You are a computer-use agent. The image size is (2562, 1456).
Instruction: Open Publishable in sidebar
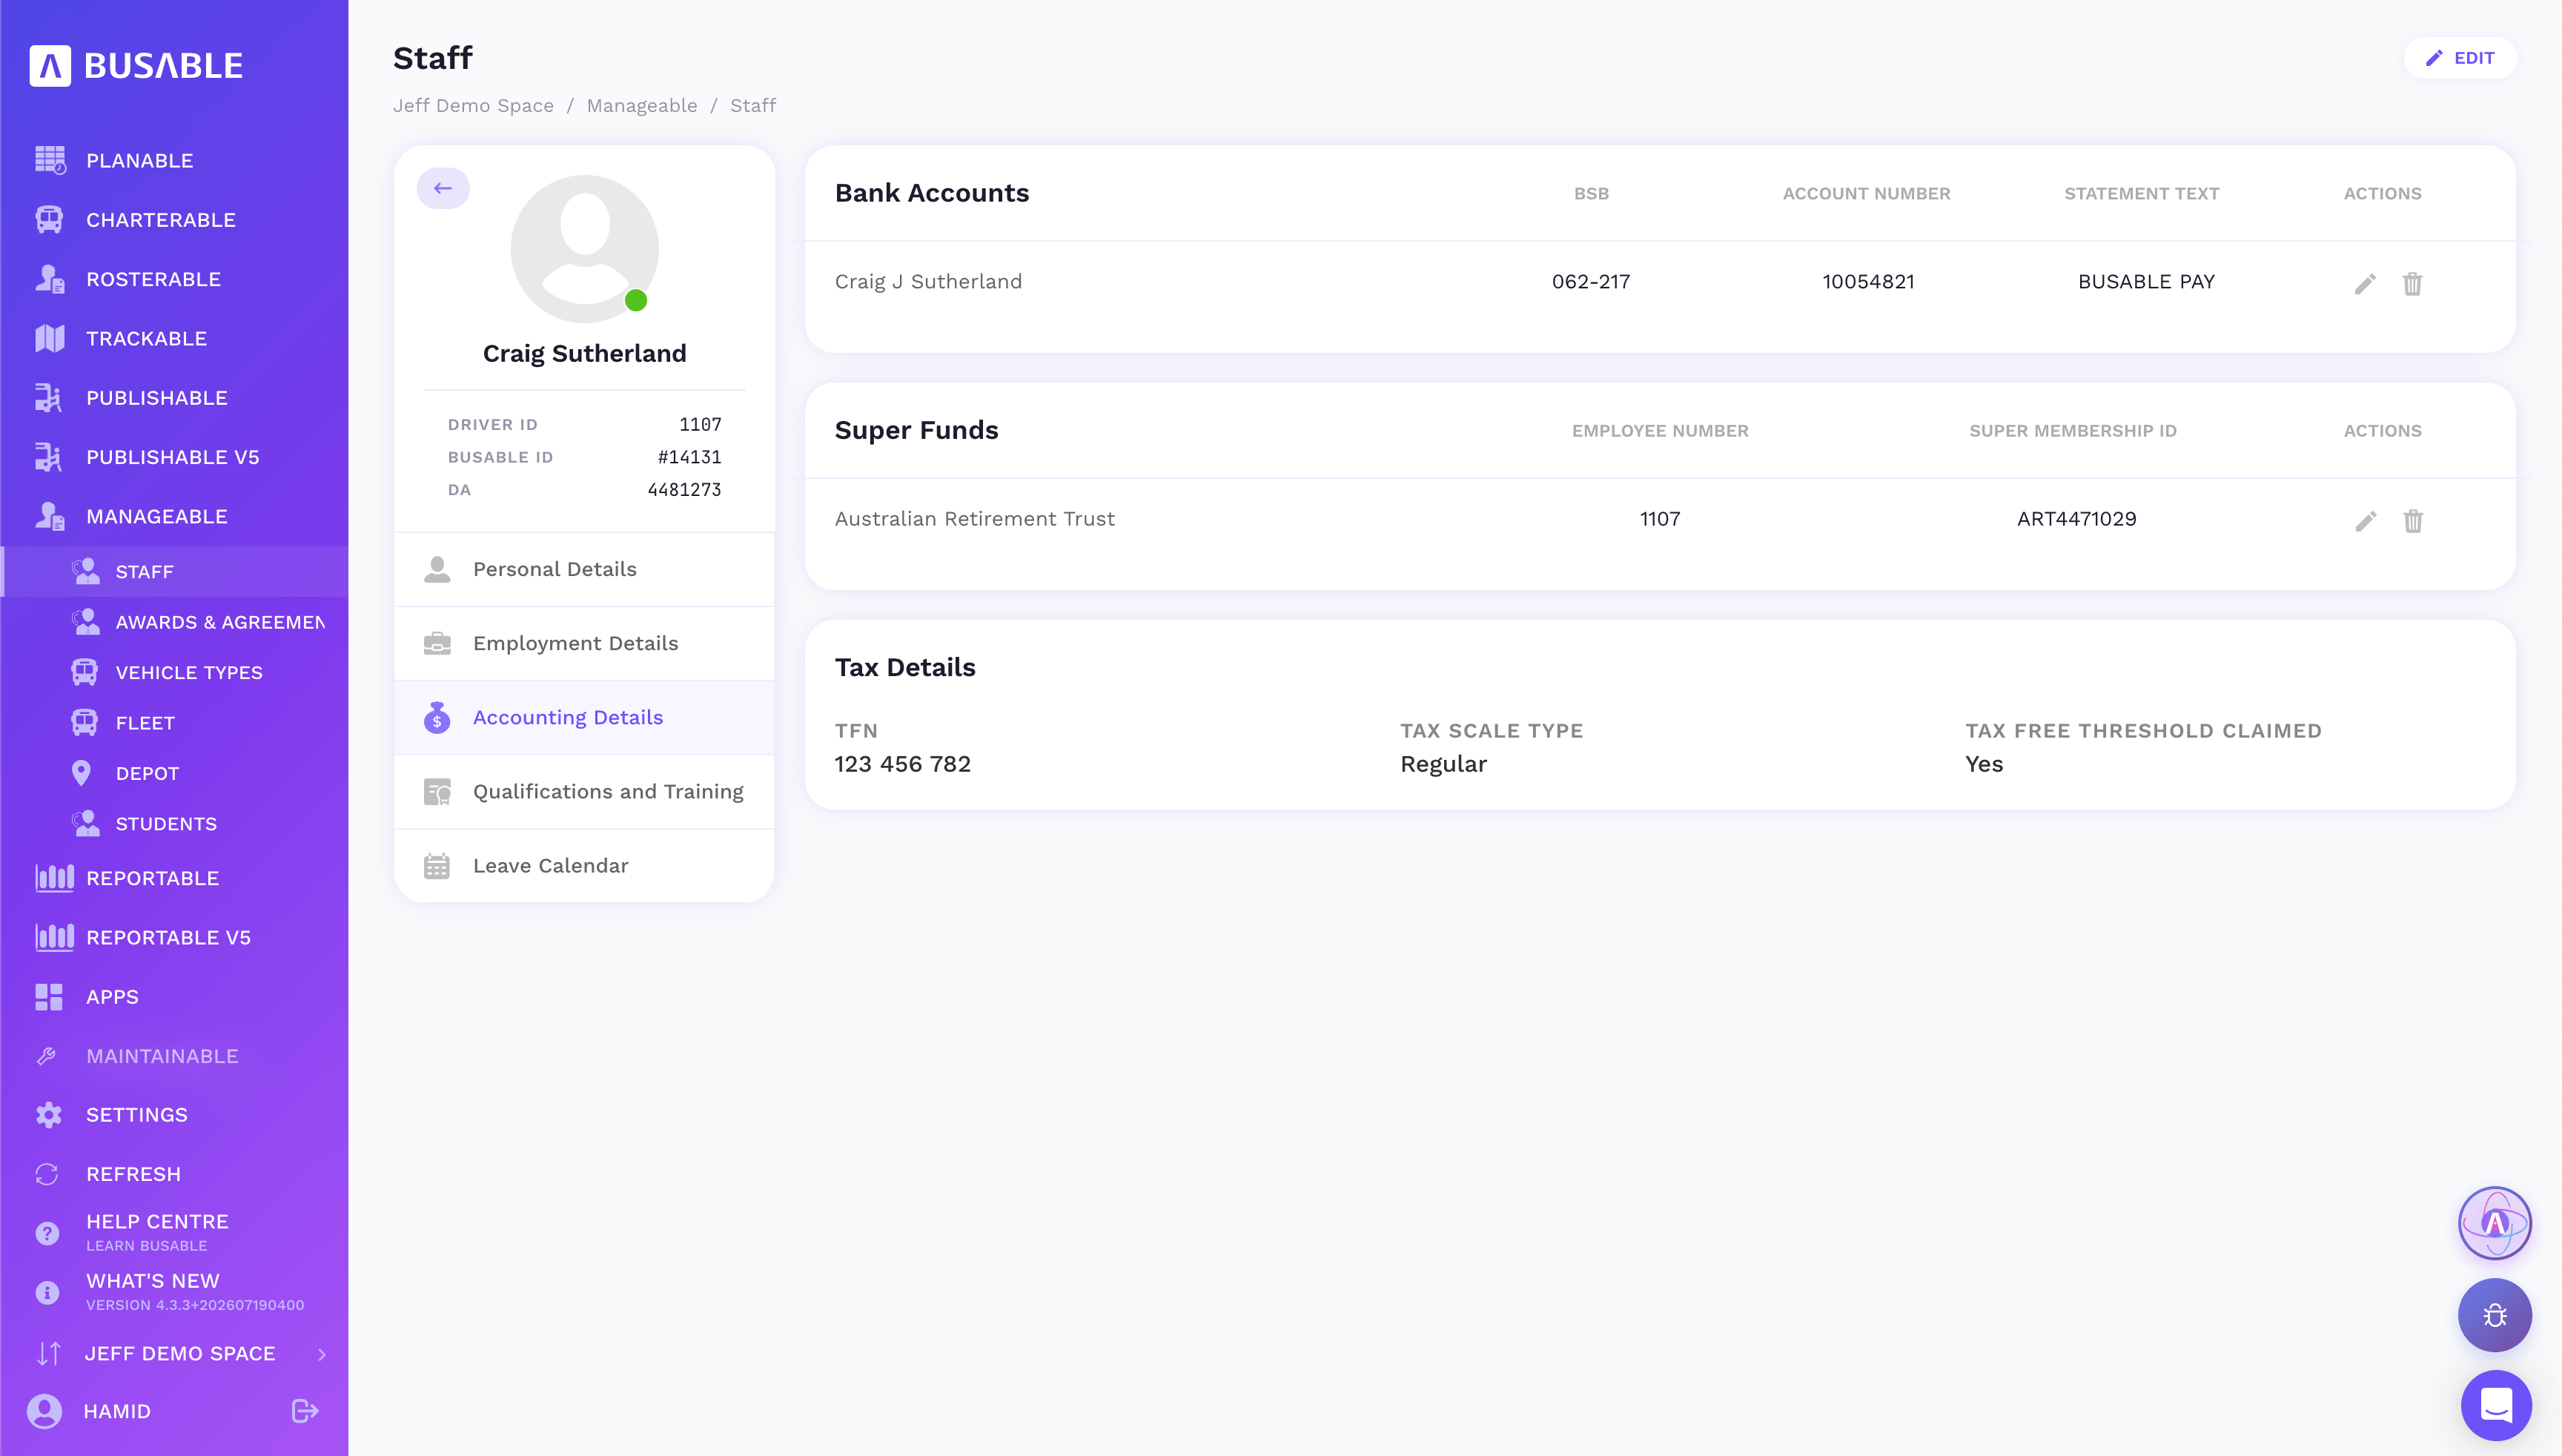[x=174, y=398]
